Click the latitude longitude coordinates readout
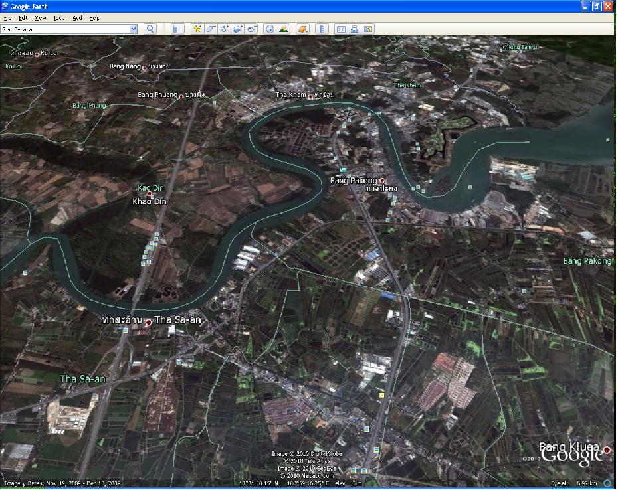618x490 pixels. pyautogui.click(x=284, y=483)
